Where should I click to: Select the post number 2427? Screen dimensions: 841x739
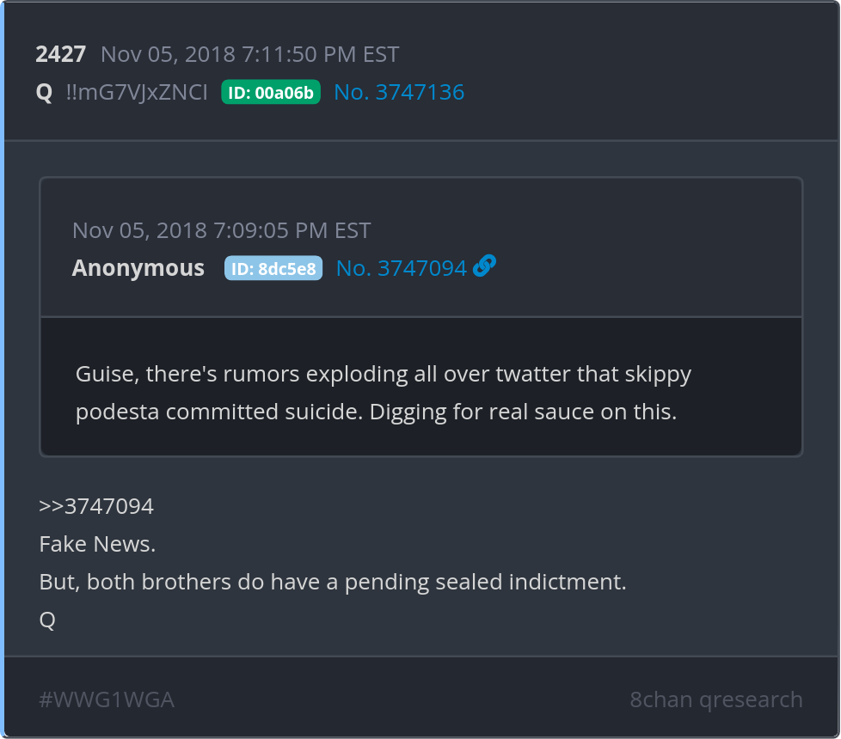point(60,55)
